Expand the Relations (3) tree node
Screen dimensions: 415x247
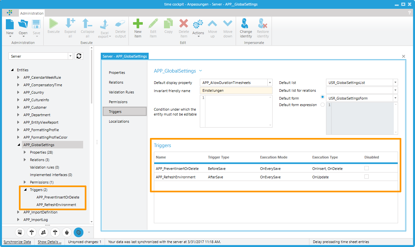pyautogui.click(x=25, y=160)
